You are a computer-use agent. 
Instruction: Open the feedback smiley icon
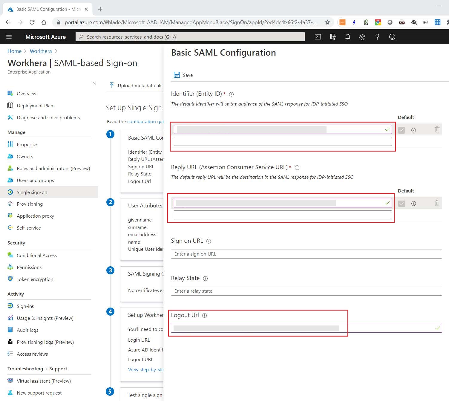392,37
